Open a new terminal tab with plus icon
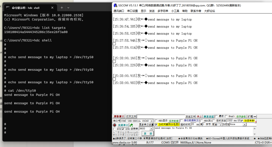The height and width of the screenshot is (147, 272). tap(62, 8)
